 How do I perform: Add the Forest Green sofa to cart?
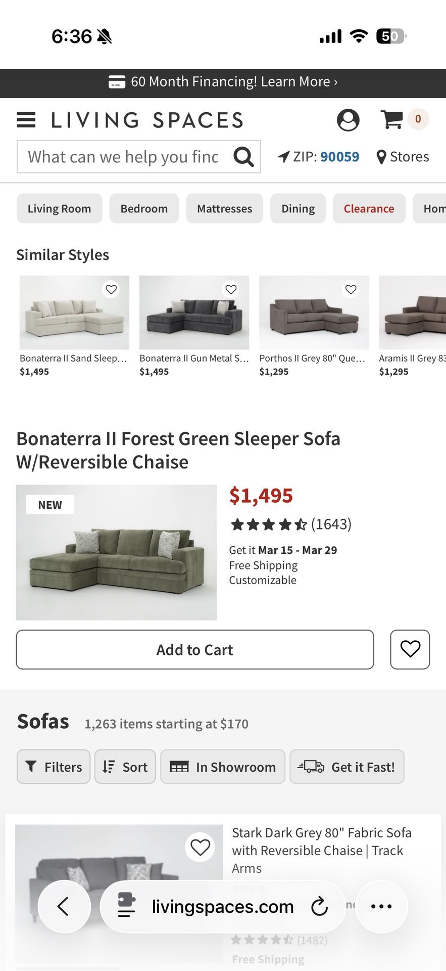195,649
